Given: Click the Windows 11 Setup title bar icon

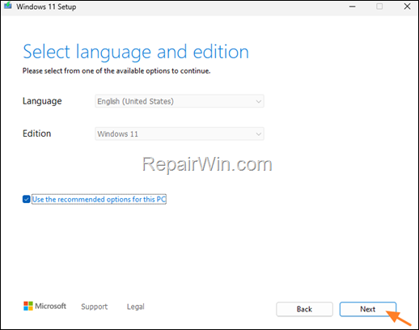Looking at the screenshot, I should click(x=8, y=6).
